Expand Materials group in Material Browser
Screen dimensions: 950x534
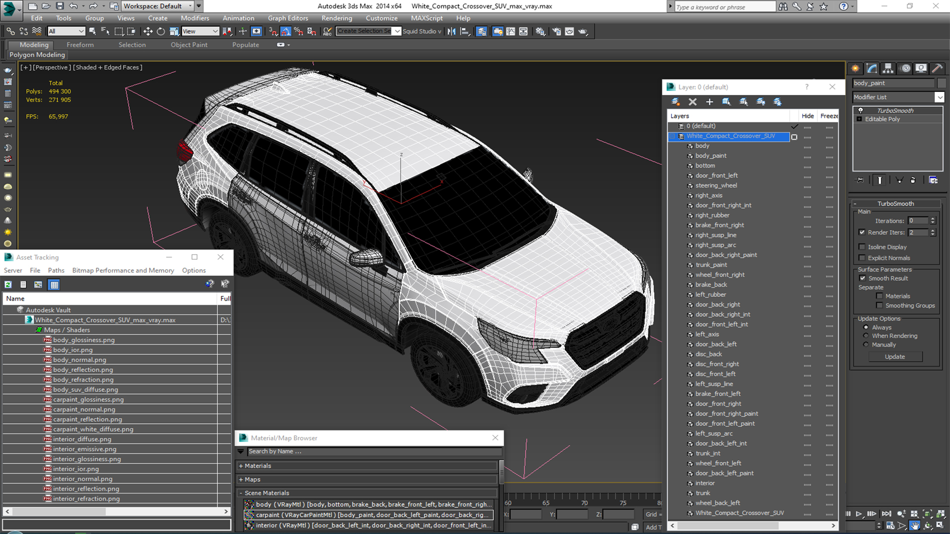[x=241, y=466]
